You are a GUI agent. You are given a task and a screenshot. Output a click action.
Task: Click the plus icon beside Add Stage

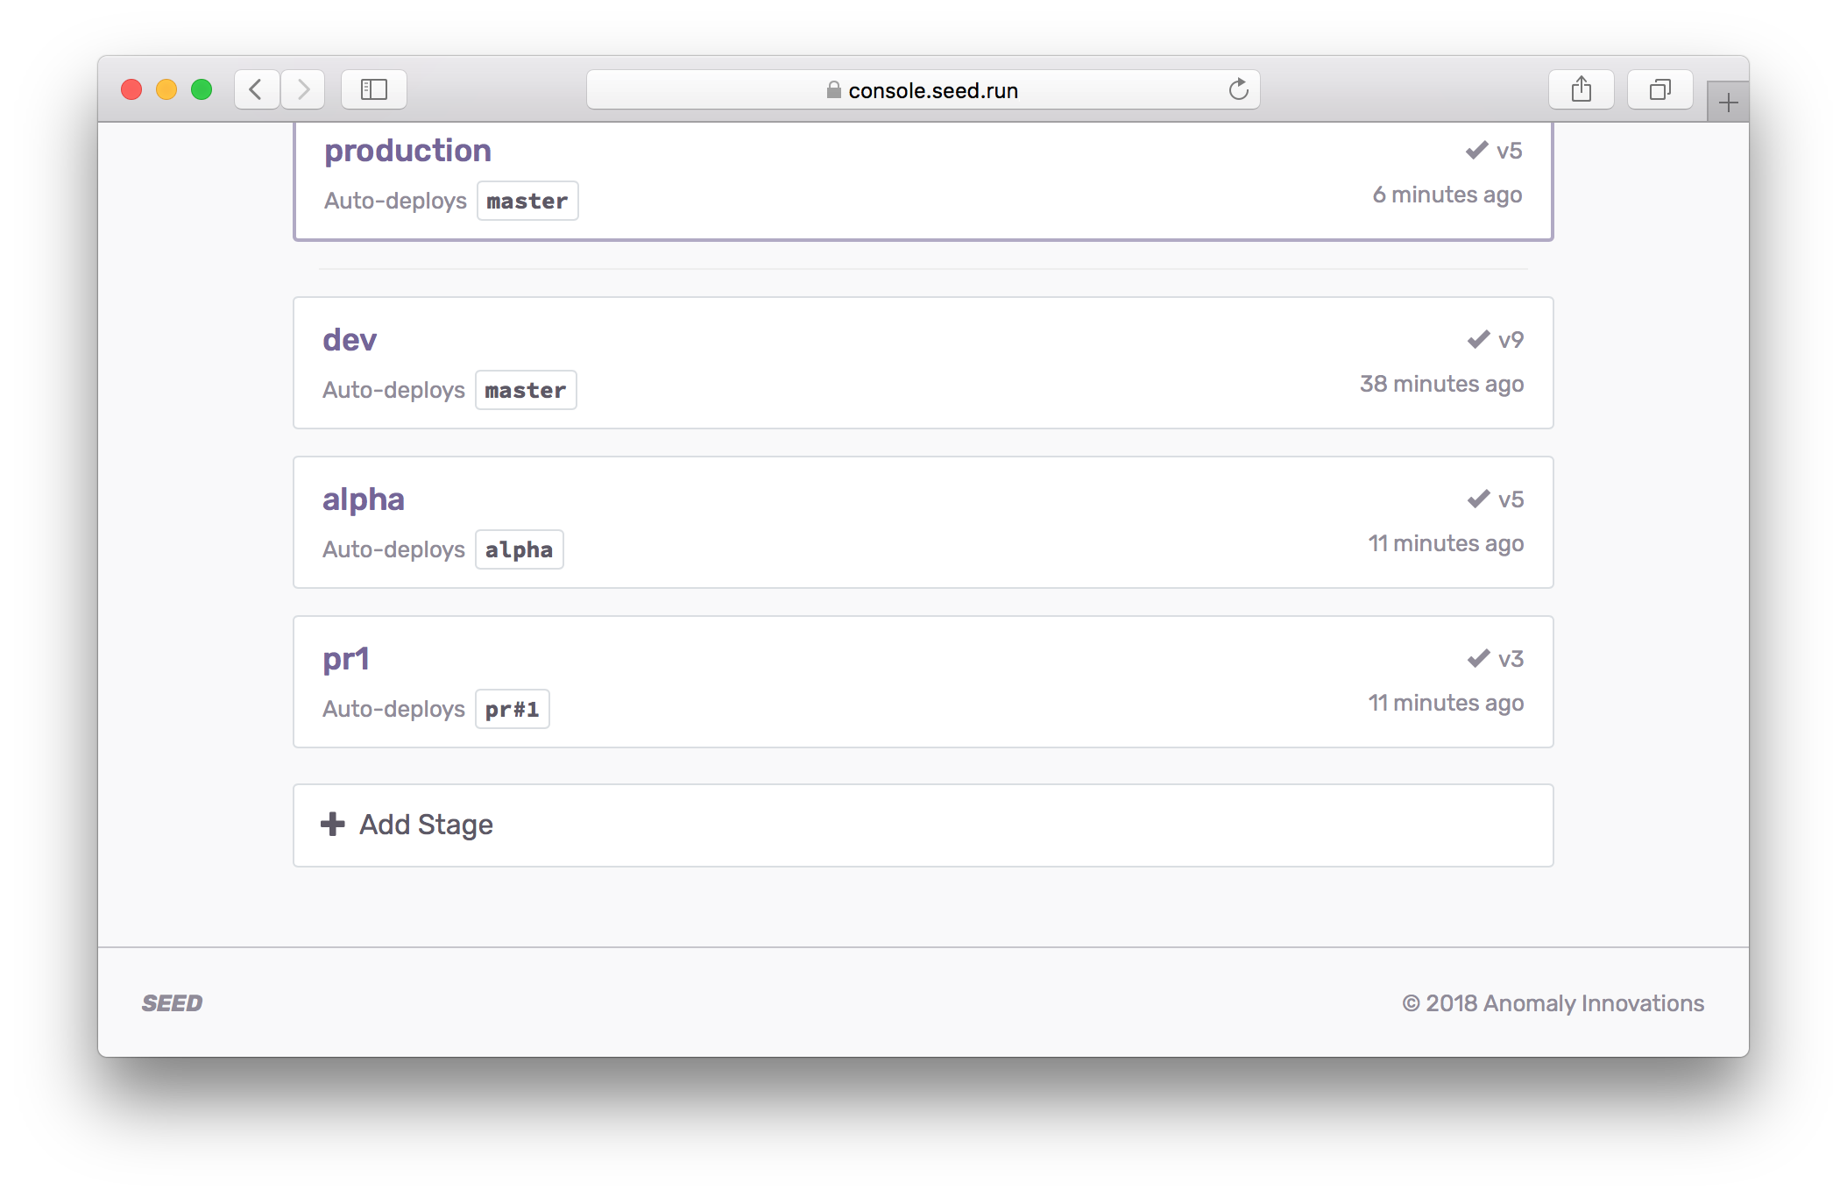coord(333,824)
